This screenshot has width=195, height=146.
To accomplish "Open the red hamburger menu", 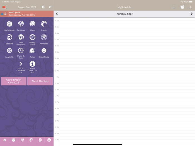I will click(x=4, y=7).
